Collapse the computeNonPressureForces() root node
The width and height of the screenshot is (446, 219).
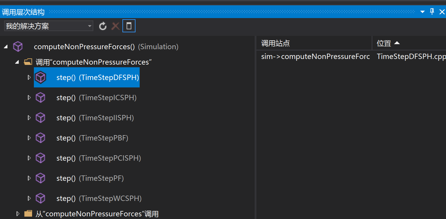(x=6, y=47)
